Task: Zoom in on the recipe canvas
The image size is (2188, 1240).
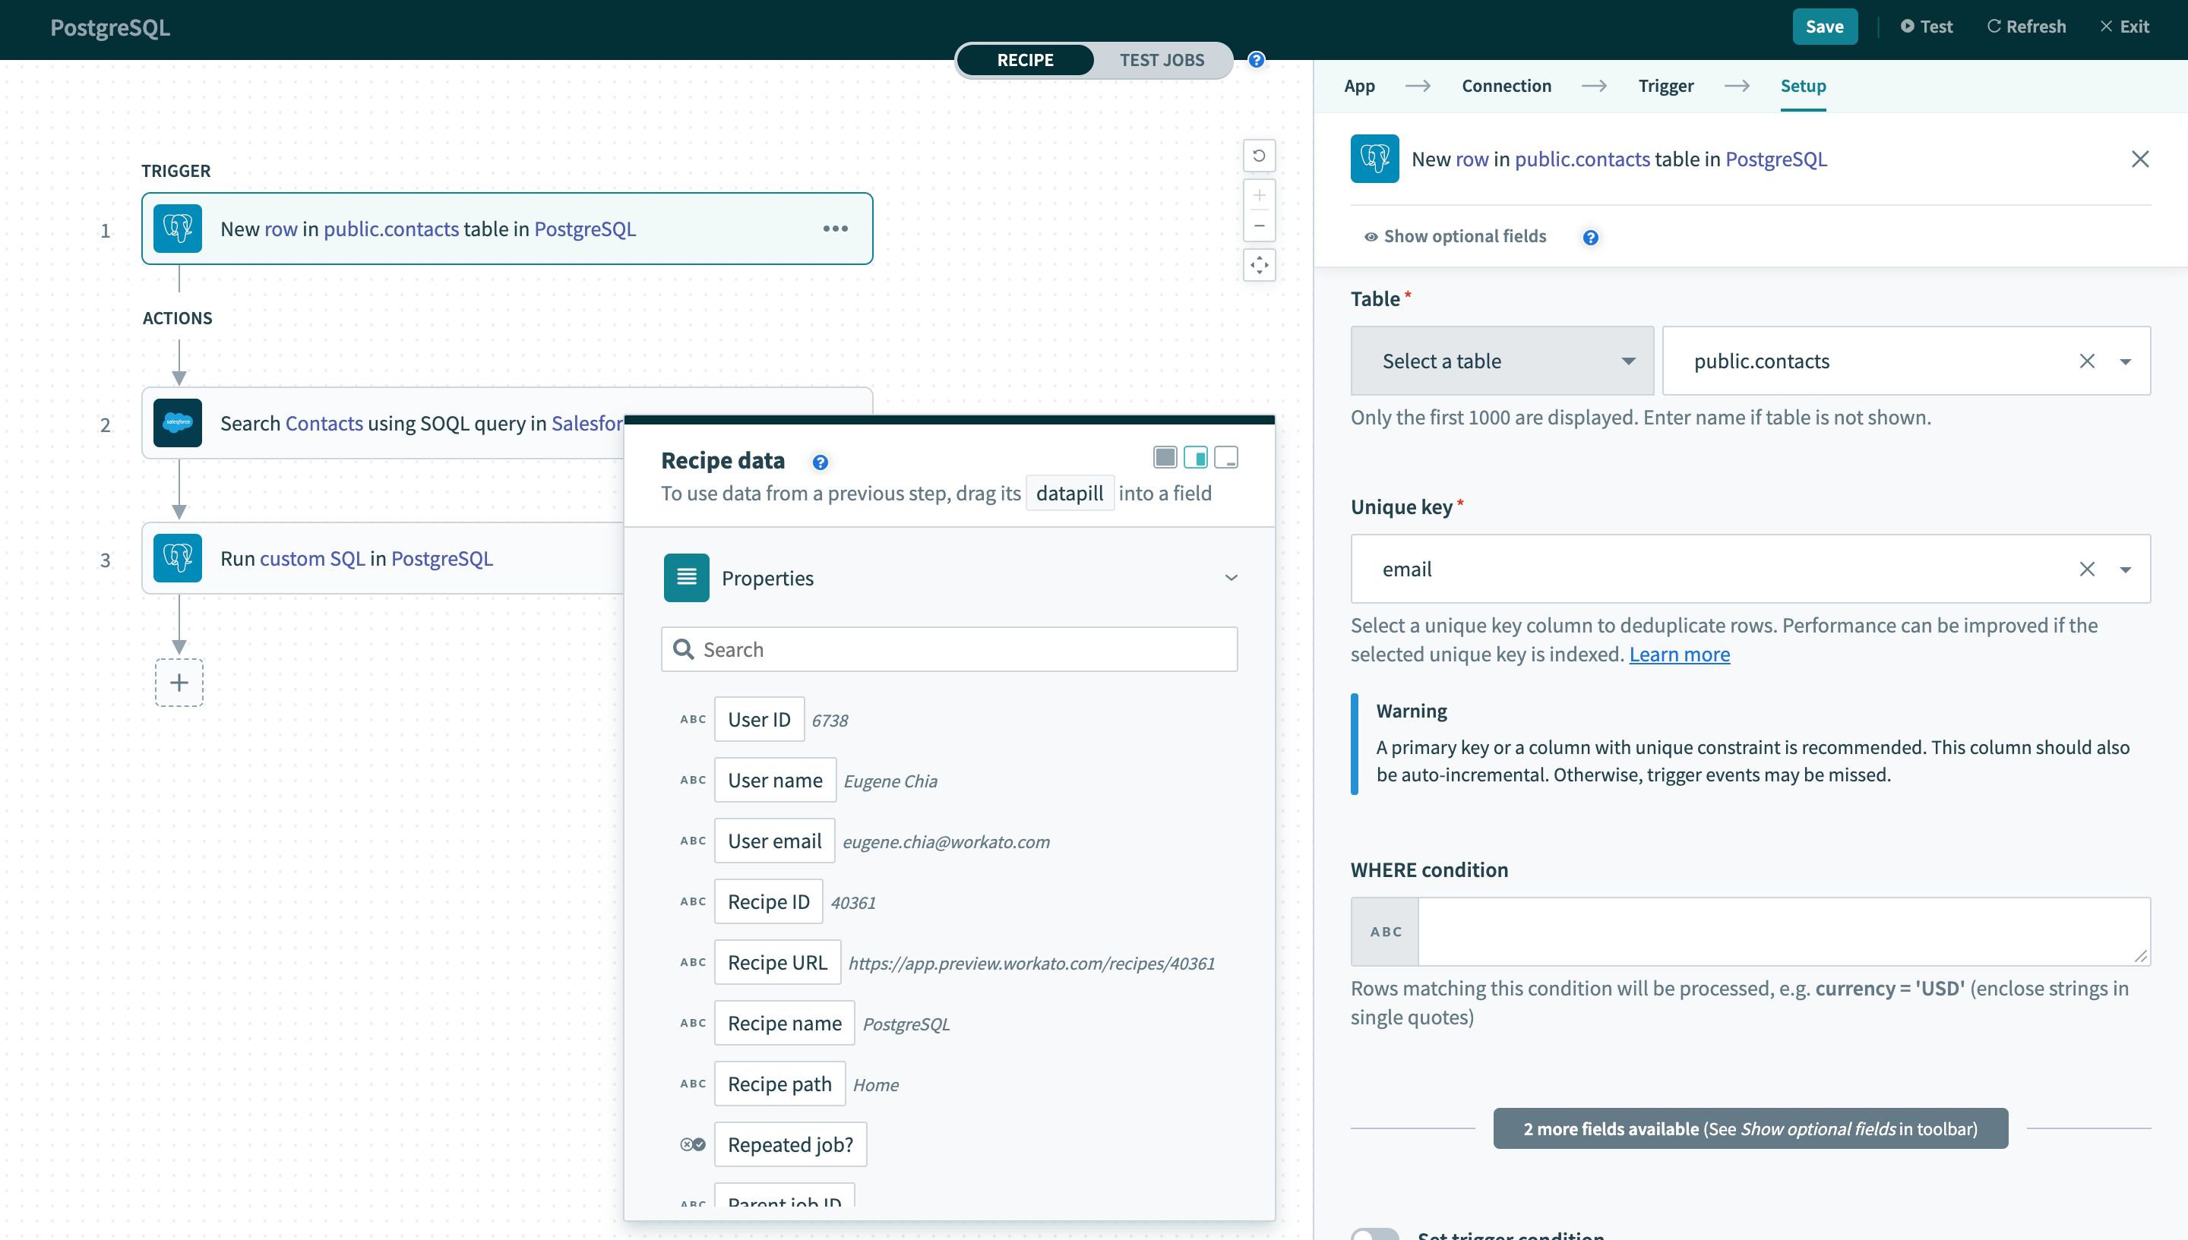Action: pyautogui.click(x=1260, y=195)
